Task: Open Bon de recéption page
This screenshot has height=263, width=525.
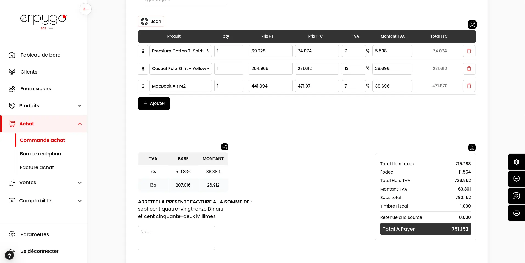Action: tap(40, 154)
